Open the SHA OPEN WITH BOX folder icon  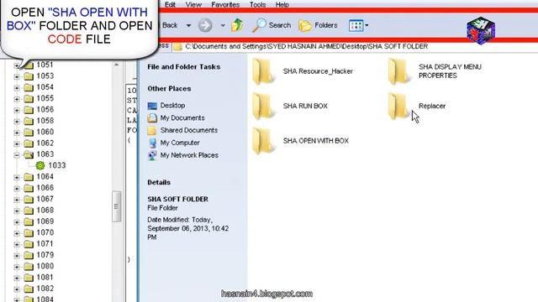263,141
